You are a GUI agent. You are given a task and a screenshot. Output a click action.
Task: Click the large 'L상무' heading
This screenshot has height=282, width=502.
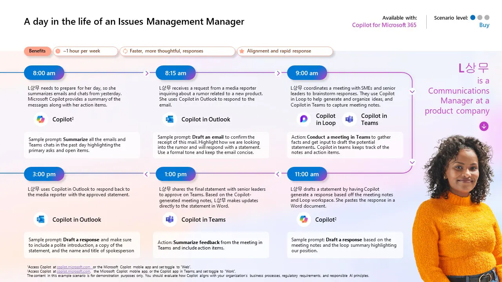474,68
